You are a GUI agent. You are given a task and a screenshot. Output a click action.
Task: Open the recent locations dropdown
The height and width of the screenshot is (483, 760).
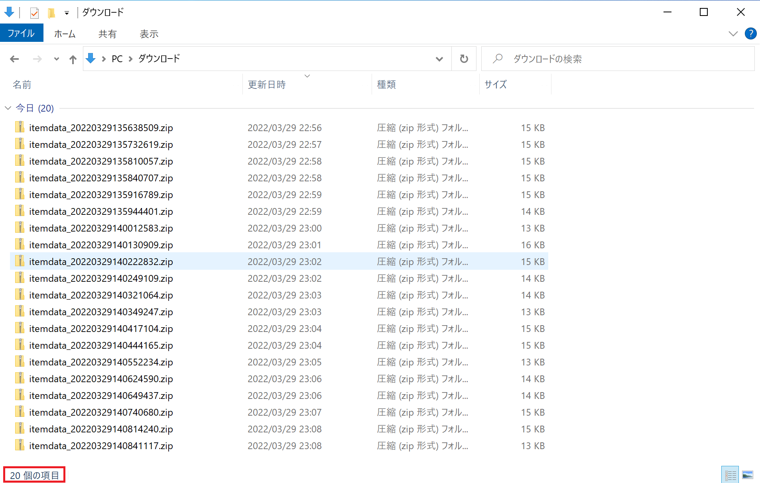57,59
